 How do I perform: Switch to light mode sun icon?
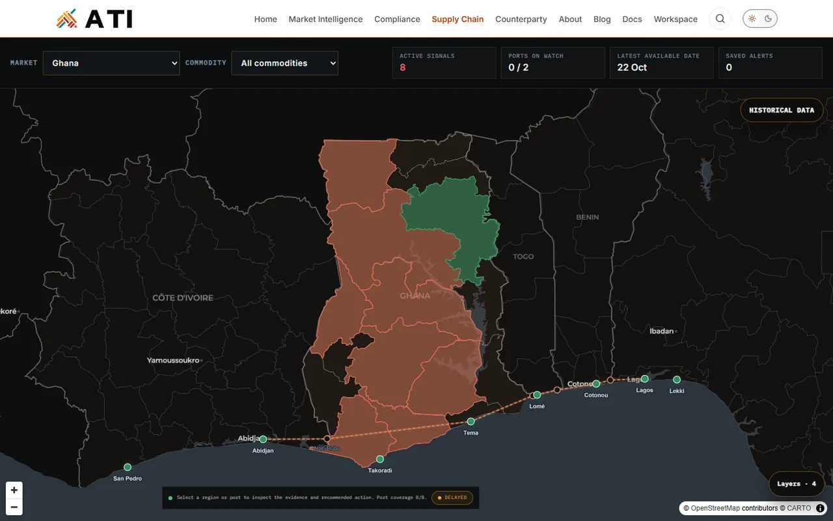pos(752,19)
